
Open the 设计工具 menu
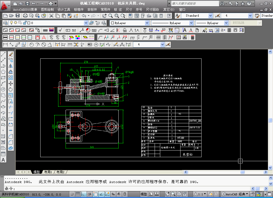point(64,10)
